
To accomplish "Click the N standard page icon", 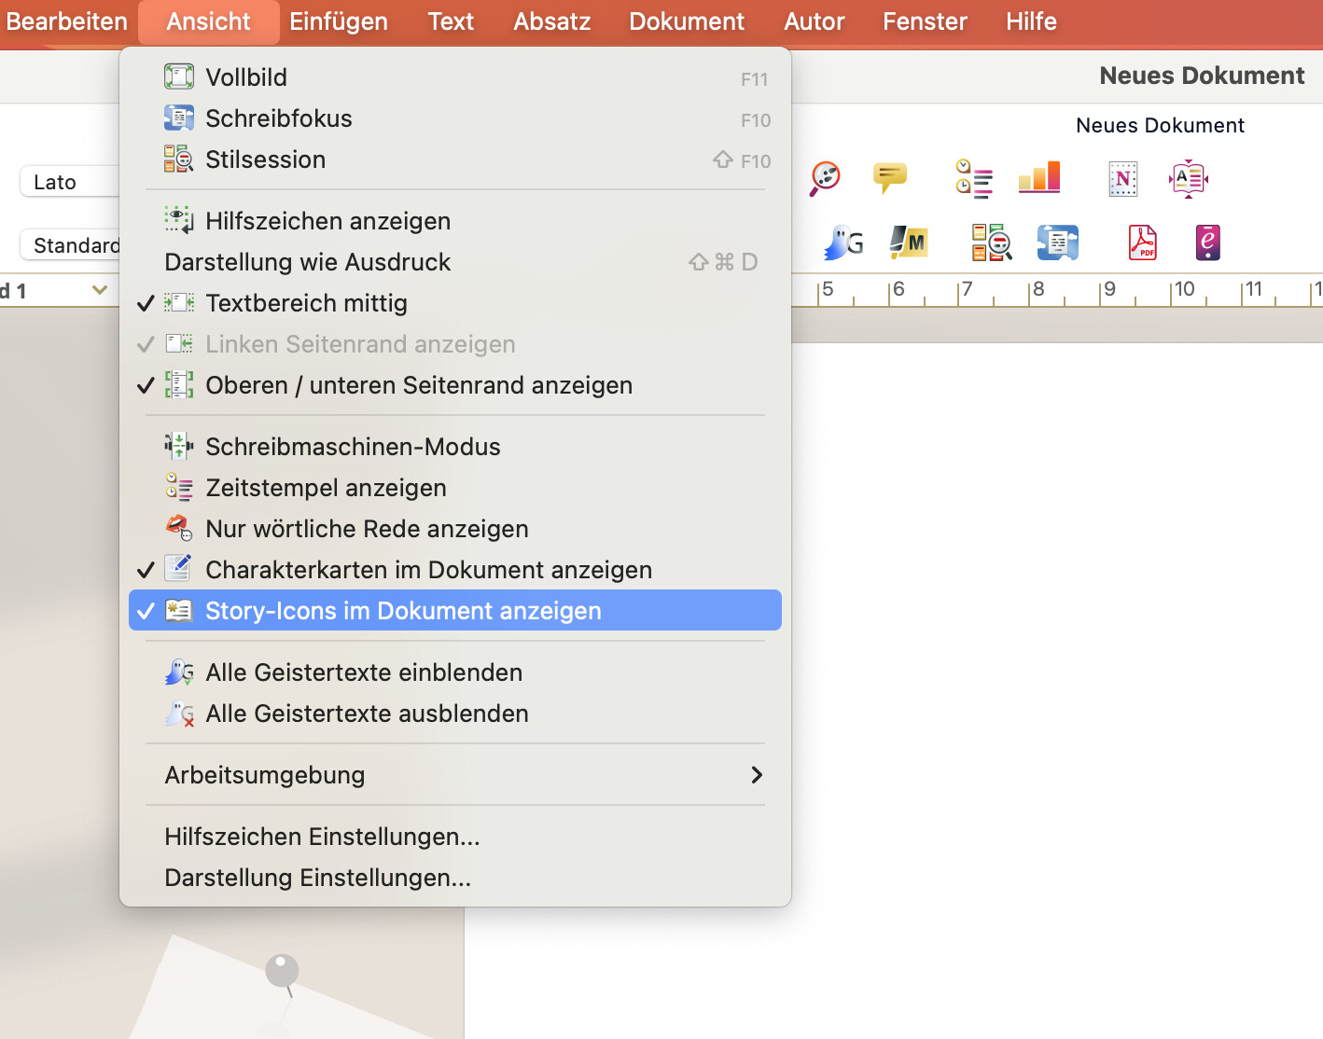I will pyautogui.click(x=1122, y=178).
